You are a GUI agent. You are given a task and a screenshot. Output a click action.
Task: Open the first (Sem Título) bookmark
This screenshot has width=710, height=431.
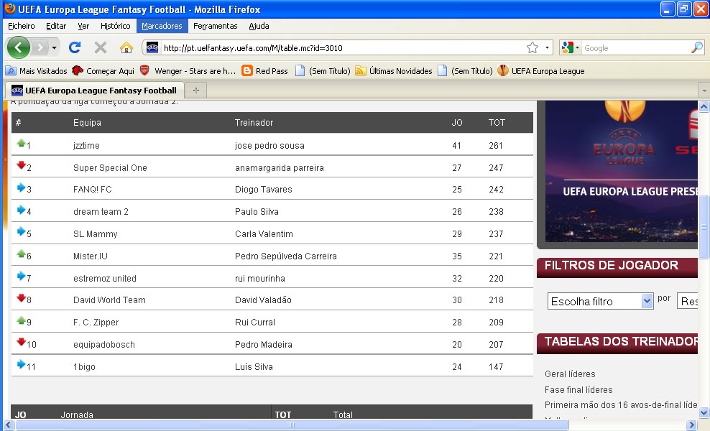pos(323,71)
